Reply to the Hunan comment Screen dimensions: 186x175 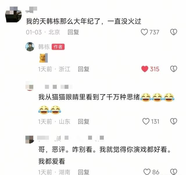click(84, 172)
